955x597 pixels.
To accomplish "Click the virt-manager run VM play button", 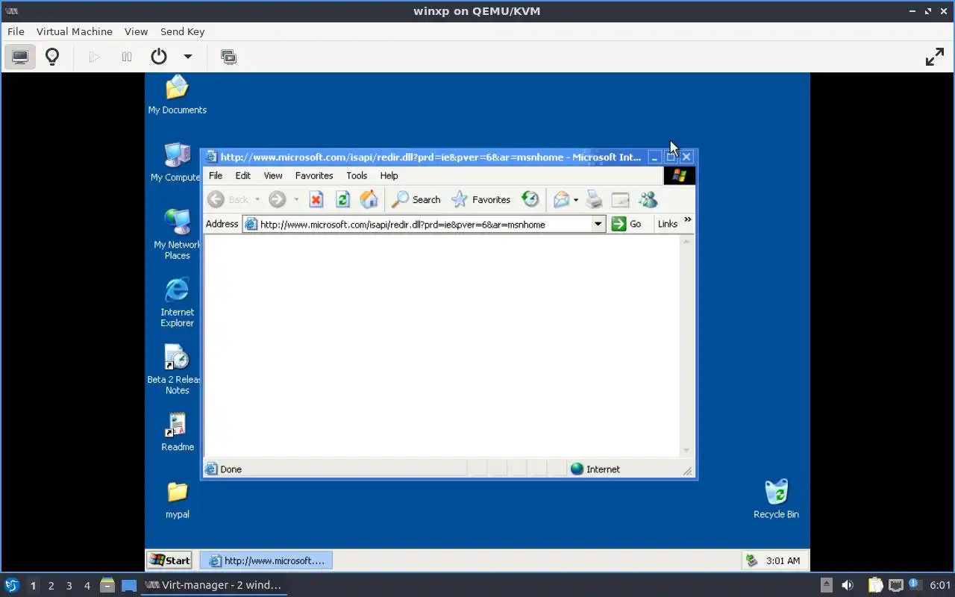I will (x=94, y=57).
